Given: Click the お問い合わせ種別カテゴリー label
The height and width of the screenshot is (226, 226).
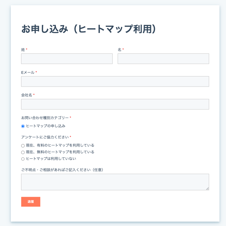Looking at the screenshot, I should [x=45, y=118].
